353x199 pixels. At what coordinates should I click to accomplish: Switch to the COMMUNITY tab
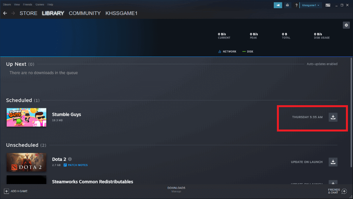(x=85, y=13)
